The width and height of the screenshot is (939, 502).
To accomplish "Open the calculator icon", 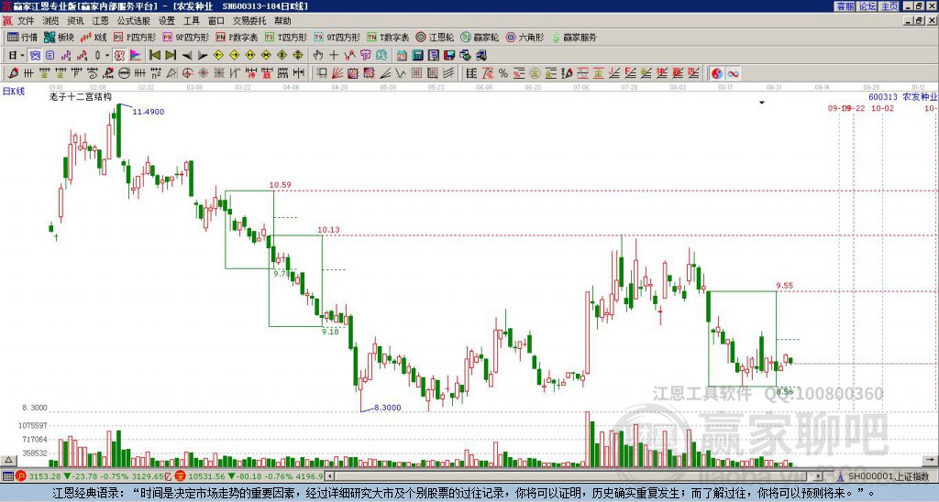I will 417,55.
